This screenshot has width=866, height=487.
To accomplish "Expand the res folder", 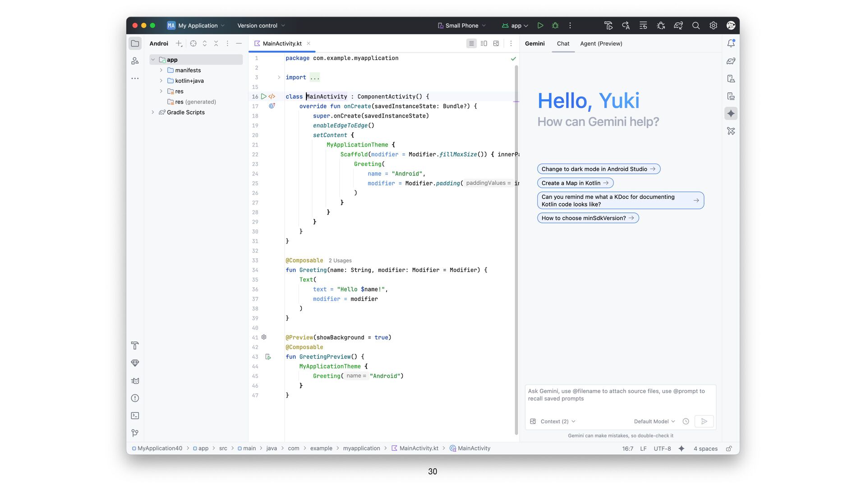I will pyautogui.click(x=161, y=91).
